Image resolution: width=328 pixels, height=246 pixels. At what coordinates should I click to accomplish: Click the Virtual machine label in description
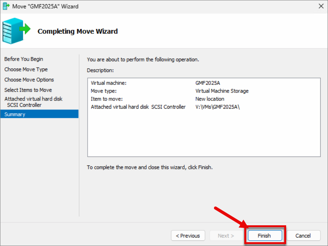click(108, 83)
